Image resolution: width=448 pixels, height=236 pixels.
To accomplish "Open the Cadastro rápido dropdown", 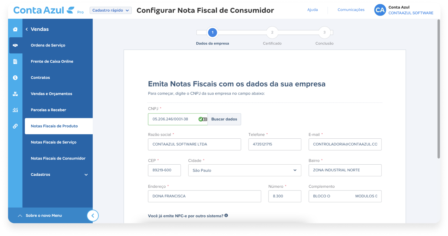I will click(110, 10).
